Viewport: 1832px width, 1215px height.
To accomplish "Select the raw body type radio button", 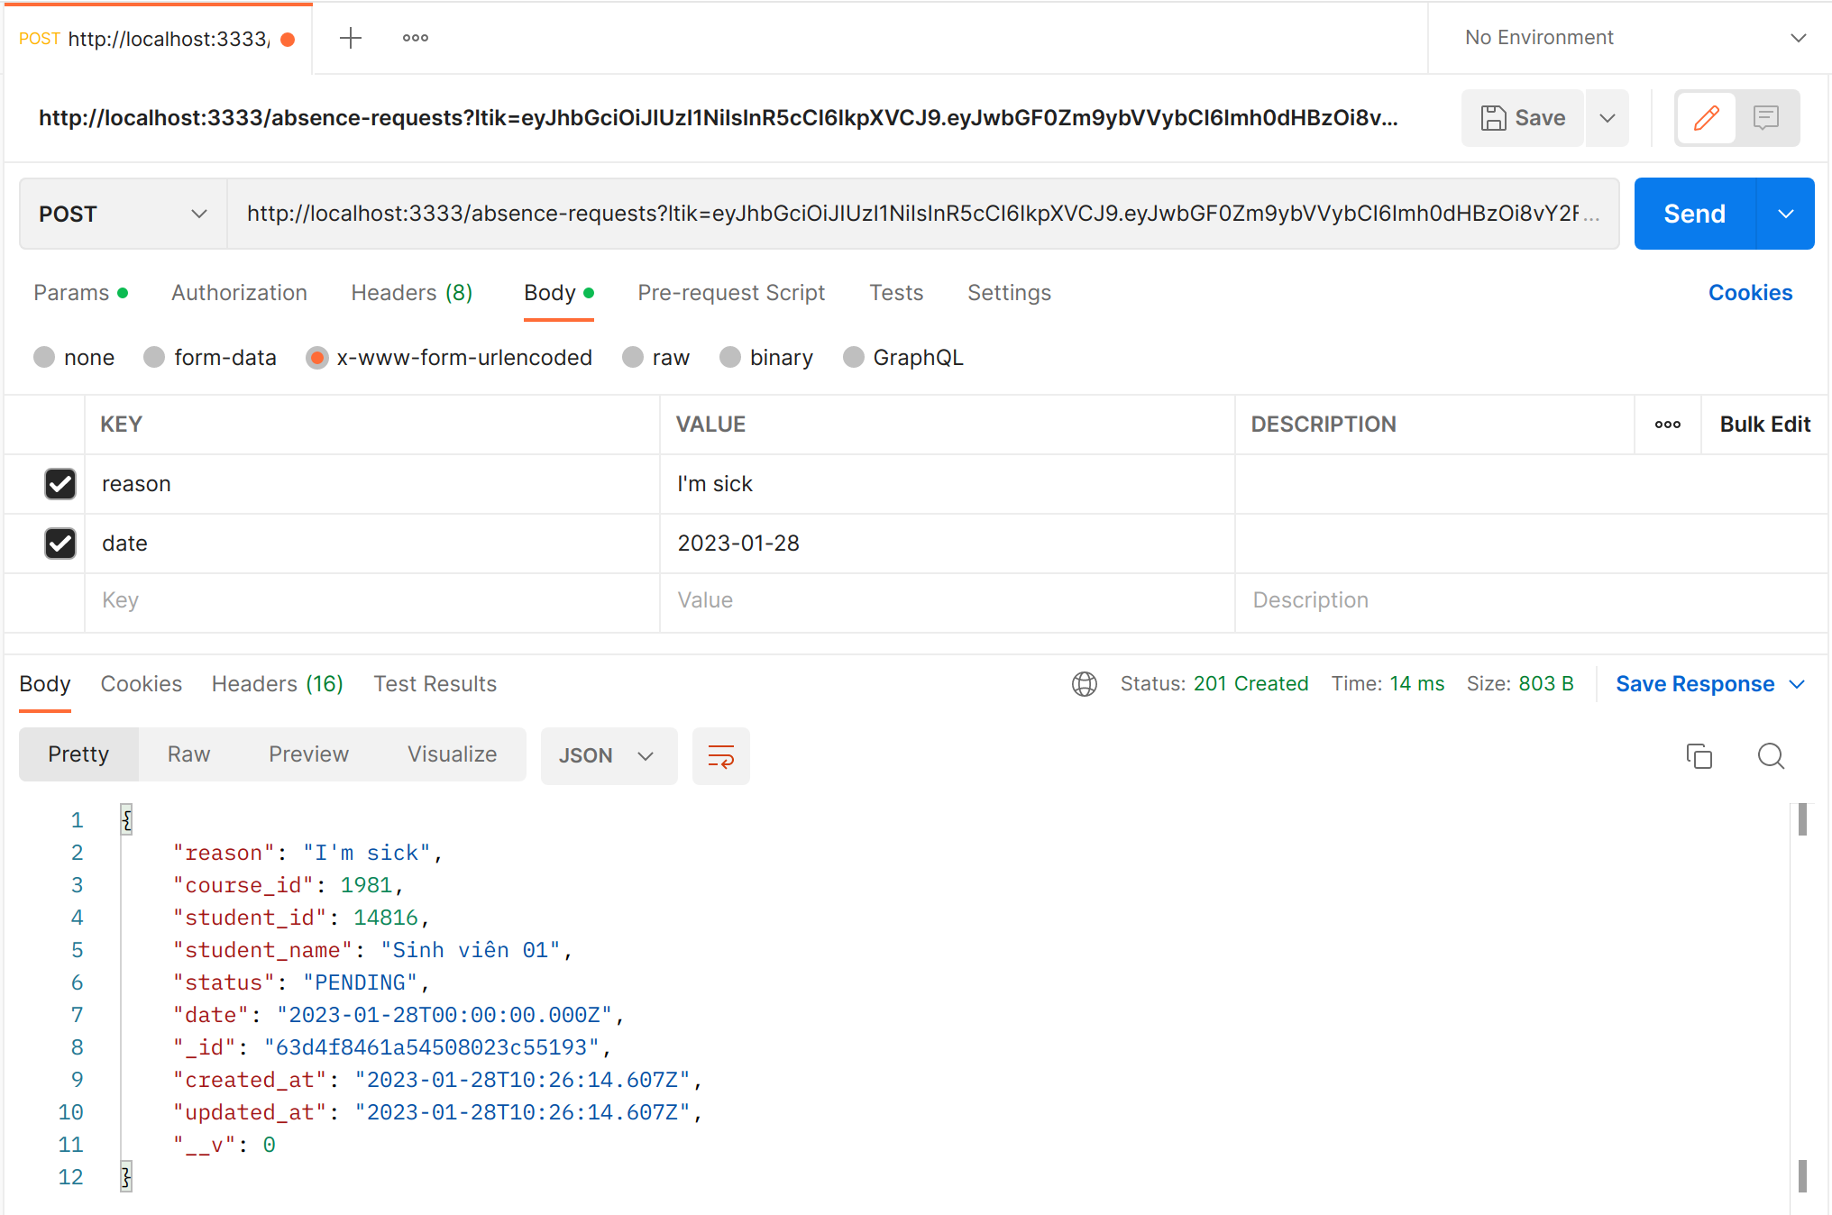I will pos(632,357).
